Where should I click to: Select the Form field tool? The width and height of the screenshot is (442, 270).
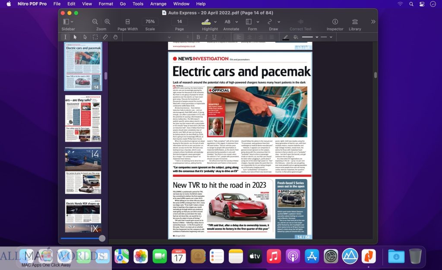tap(249, 22)
